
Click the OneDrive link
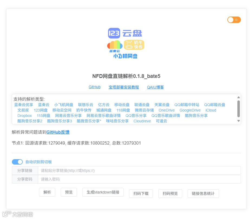tap(167, 110)
